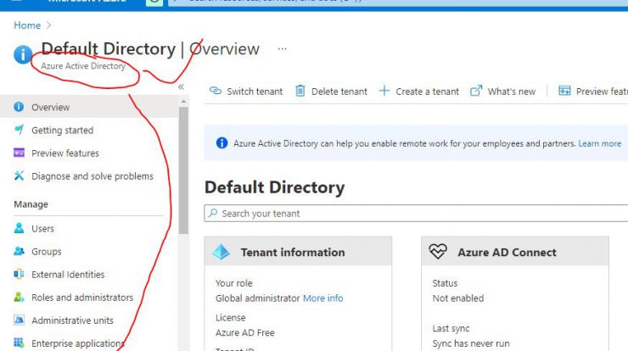Focus the Search your tenant field

pos(416,214)
